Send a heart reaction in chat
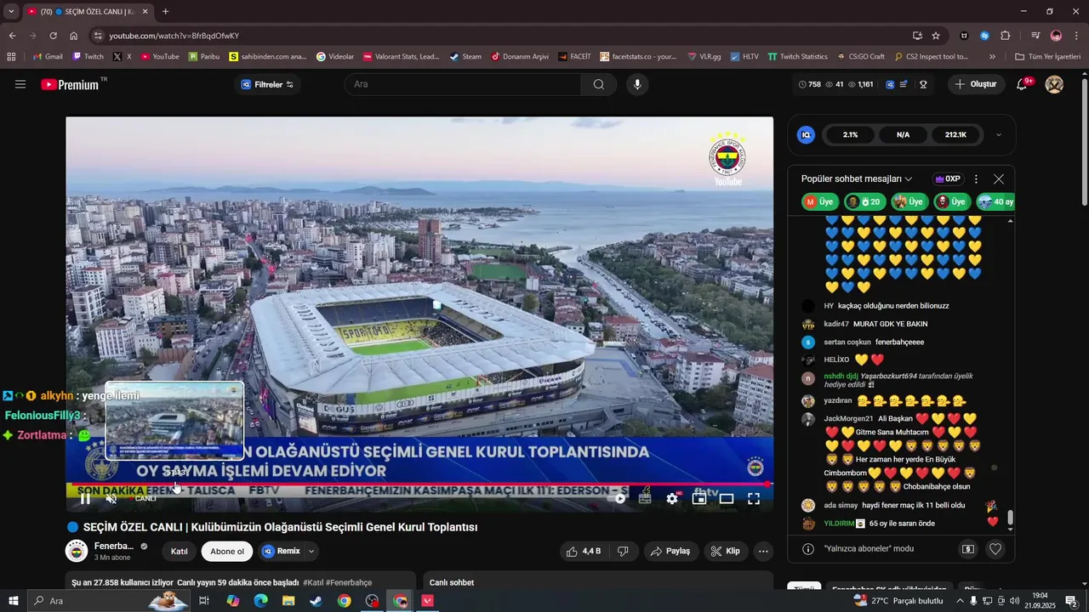This screenshot has width=1089, height=612. point(995,549)
